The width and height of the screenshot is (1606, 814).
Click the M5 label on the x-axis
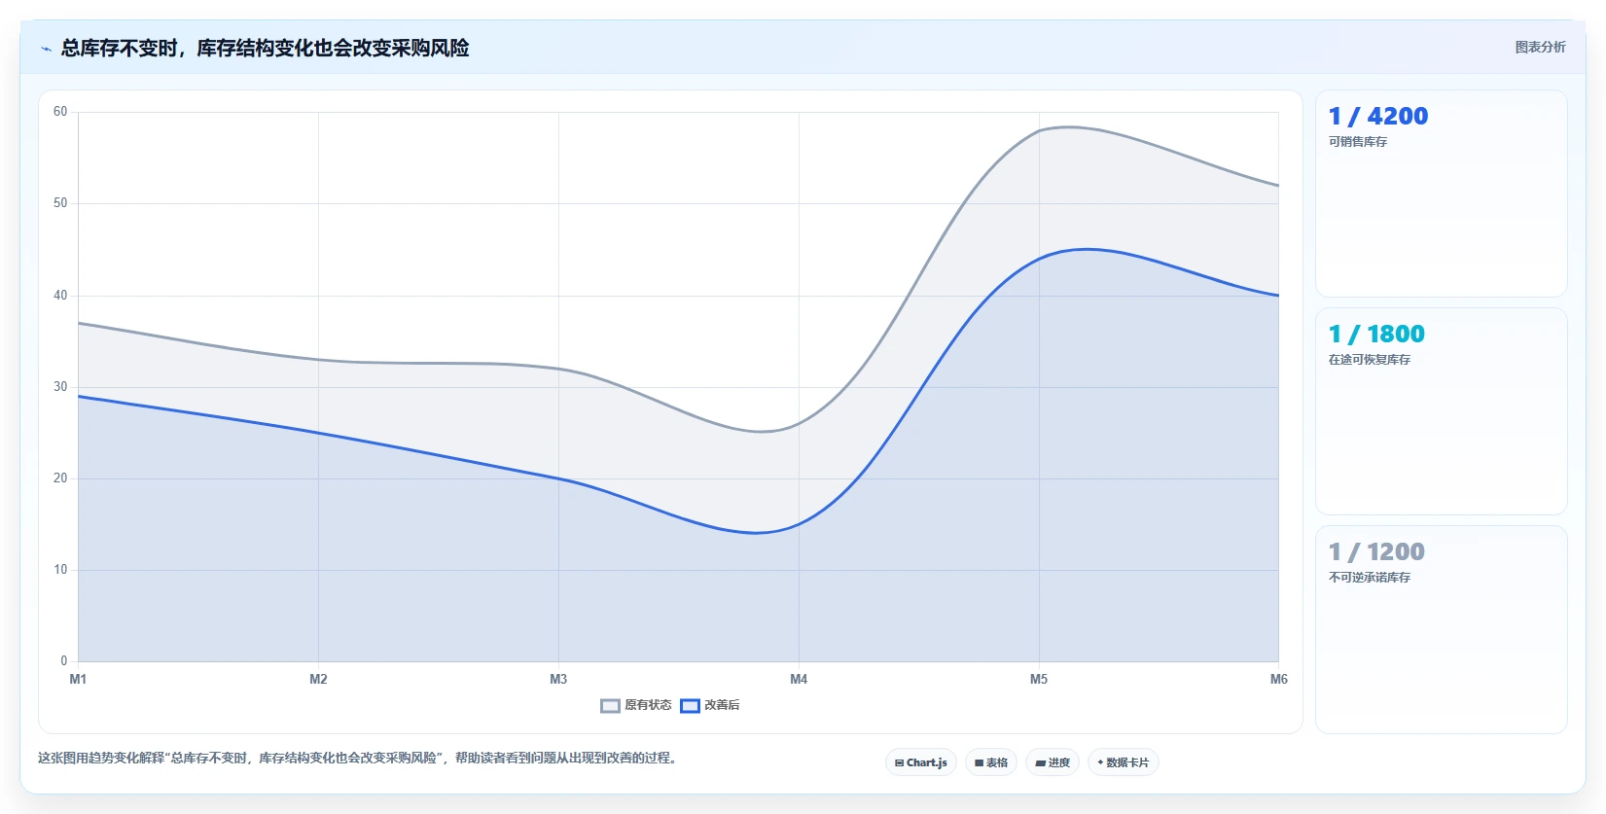tap(1039, 679)
